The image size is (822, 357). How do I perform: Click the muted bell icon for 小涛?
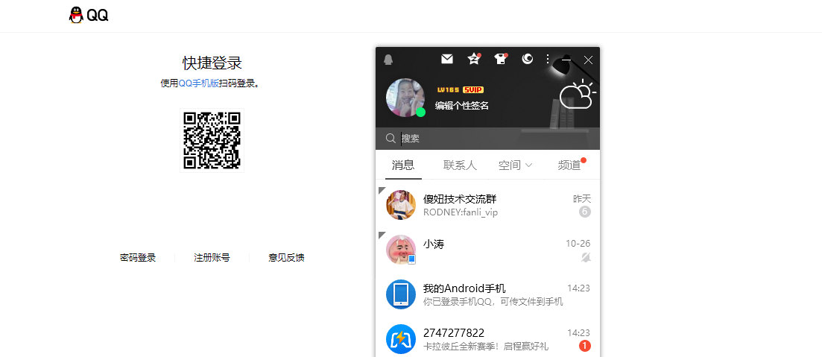pos(586,257)
